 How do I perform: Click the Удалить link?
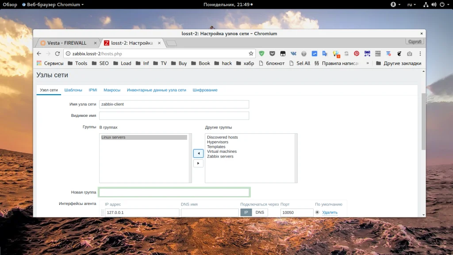coord(330,212)
